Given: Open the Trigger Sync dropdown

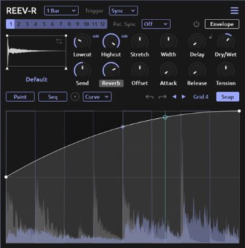Looking at the screenshot, I should point(123,11).
